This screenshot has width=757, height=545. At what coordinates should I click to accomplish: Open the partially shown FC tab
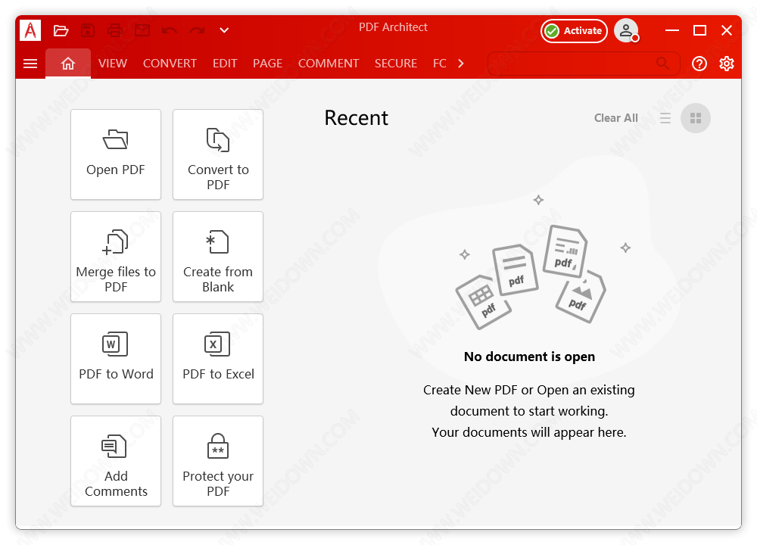coord(439,64)
